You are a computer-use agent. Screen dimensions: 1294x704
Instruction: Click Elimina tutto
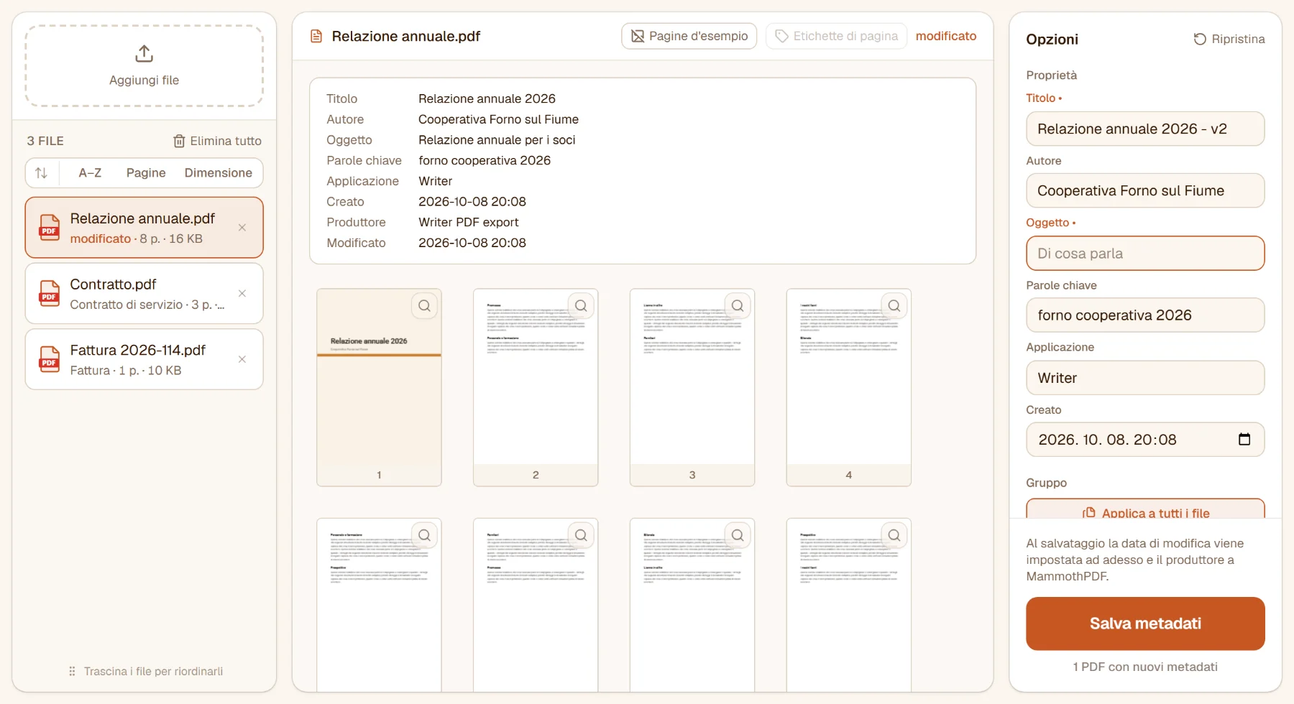(217, 141)
